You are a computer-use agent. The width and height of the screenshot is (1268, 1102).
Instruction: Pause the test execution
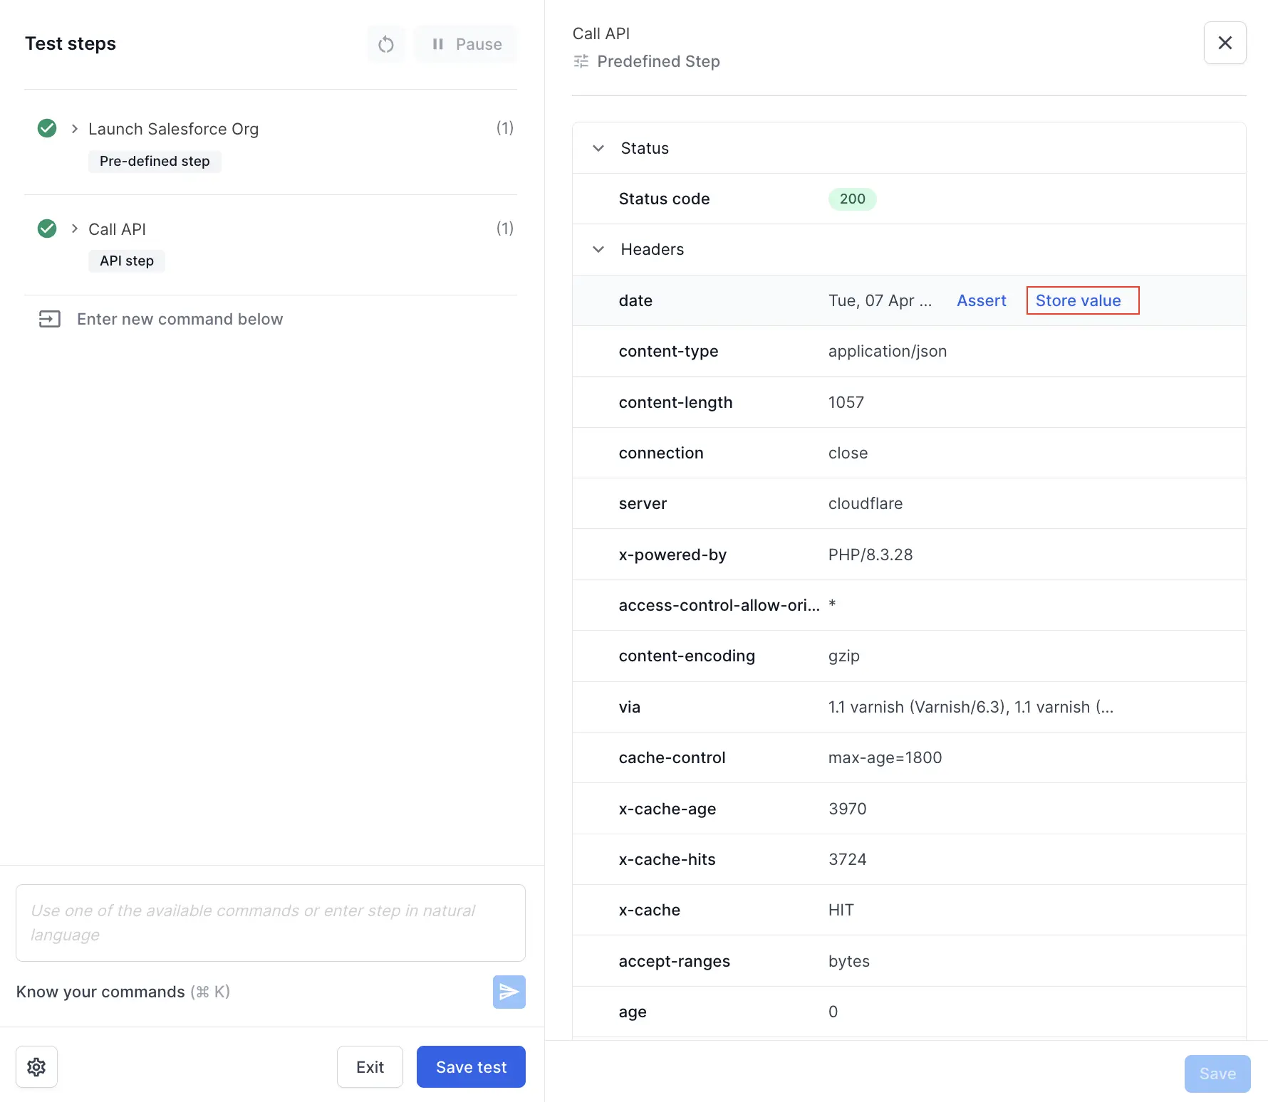[x=465, y=43]
